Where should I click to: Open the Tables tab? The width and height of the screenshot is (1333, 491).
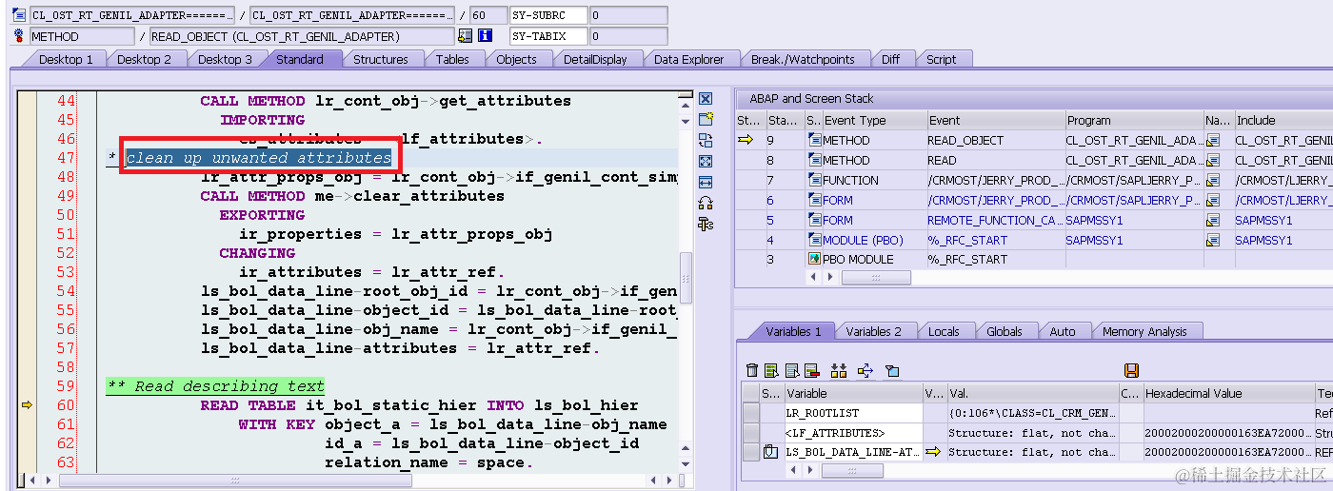coord(452,59)
